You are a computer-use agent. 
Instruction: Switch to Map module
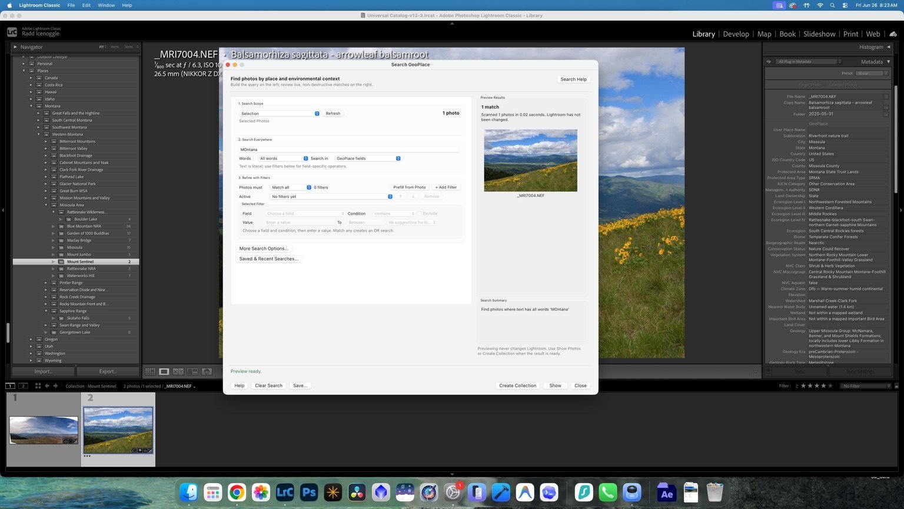pyautogui.click(x=764, y=34)
